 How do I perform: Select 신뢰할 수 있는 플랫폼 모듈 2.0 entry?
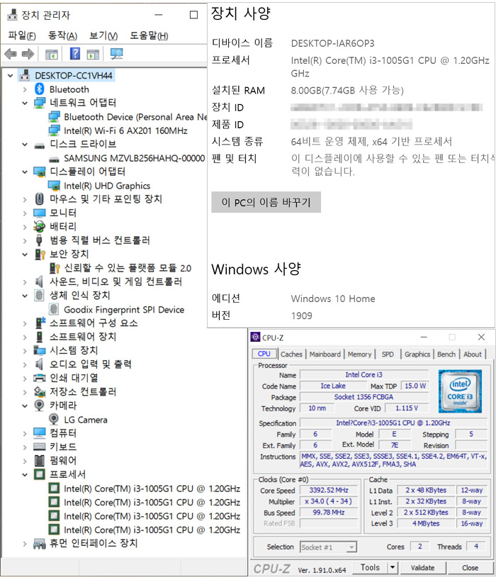click(128, 268)
